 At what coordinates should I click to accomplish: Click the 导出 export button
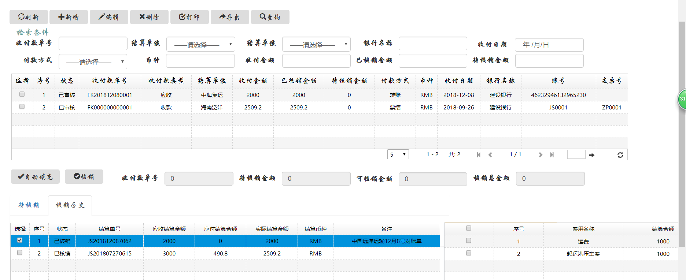[230, 17]
